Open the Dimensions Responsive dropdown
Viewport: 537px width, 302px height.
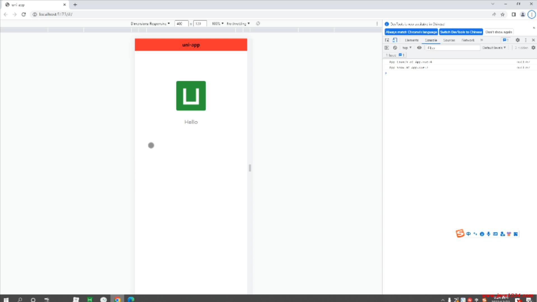pyautogui.click(x=150, y=23)
